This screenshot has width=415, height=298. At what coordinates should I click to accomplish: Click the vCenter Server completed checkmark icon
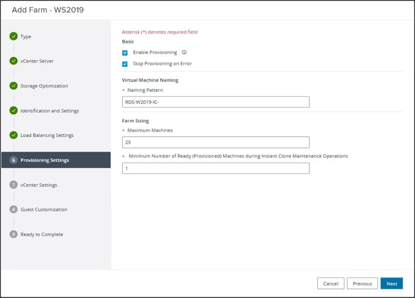[13, 61]
